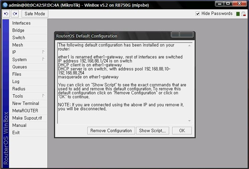This screenshot has height=169, width=249.
Task: Open the MetaROUTER menu
Action: pyautogui.click(x=28, y=111)
